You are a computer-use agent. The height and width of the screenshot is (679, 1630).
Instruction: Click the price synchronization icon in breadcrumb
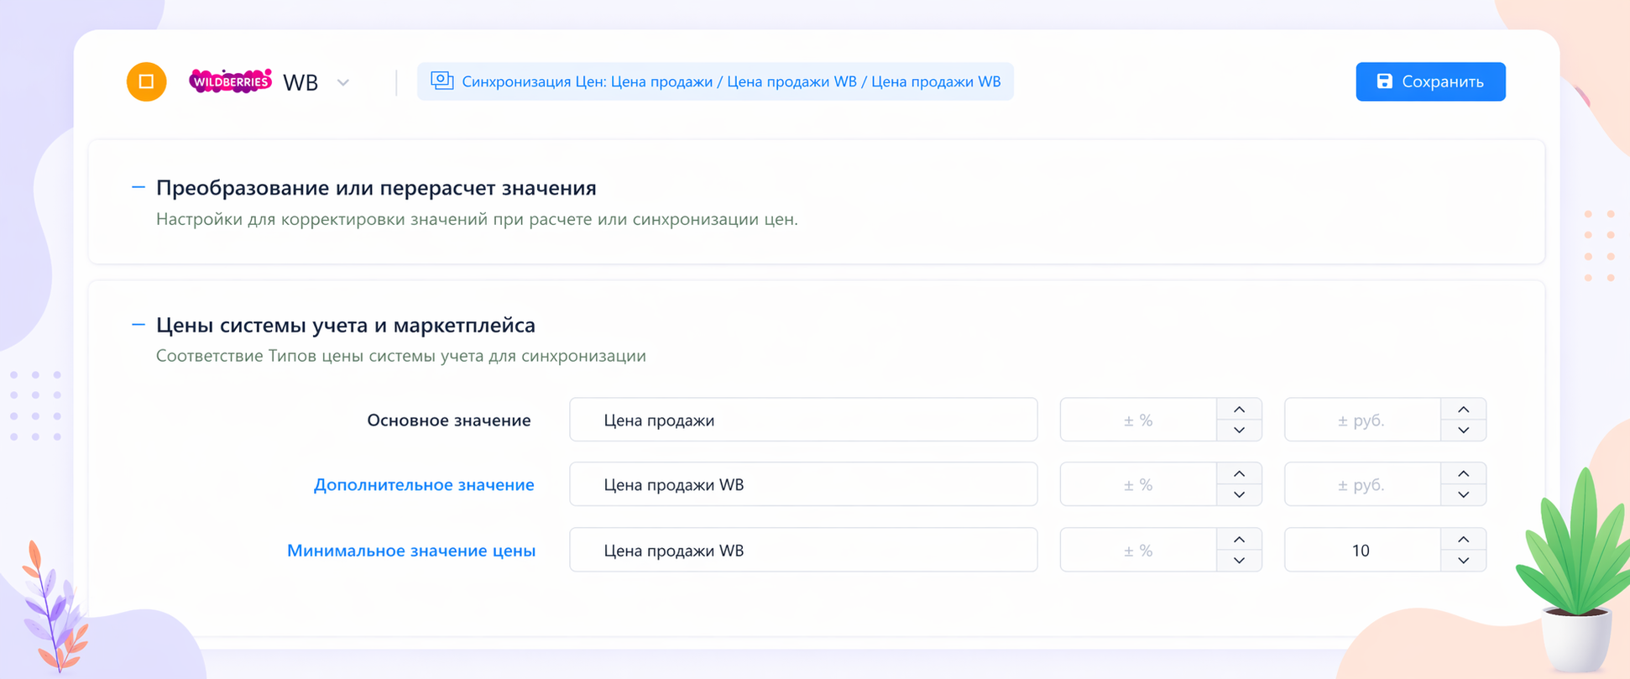pos(441,81)
